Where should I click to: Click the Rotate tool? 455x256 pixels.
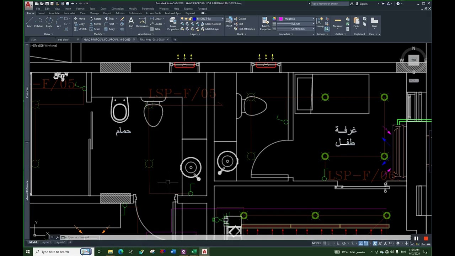[x=95, y=18]
